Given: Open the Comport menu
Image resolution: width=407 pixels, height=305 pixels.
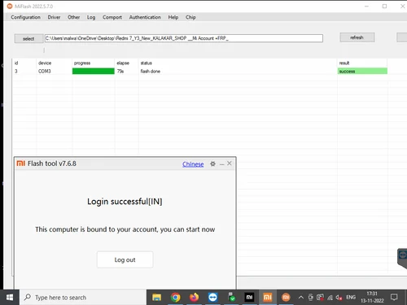Looking at the screenshot, I should (112, 17).
